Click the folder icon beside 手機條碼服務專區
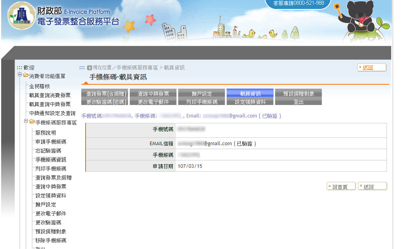Screen dimensions: 408x249 pos(32,122)
